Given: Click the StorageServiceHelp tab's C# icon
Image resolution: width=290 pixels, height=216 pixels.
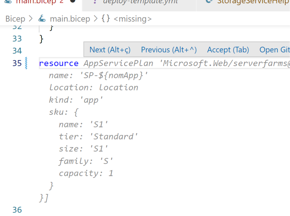Looking at the screenshot, I should coord(208,1).
